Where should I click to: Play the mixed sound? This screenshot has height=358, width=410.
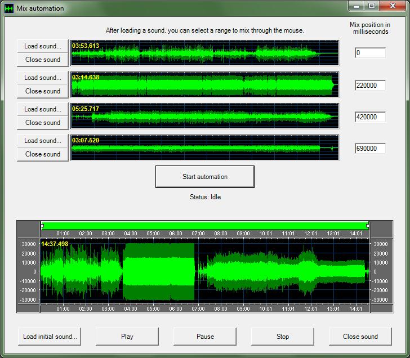127,337
